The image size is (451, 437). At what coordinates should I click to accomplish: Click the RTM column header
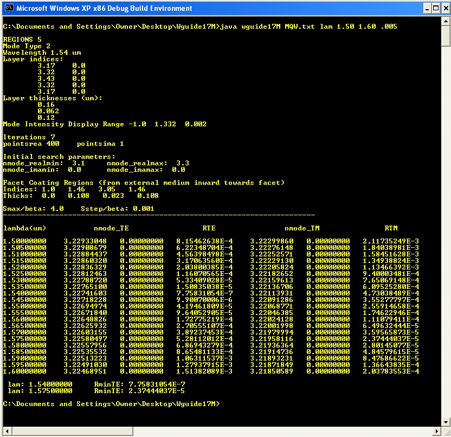391,228
